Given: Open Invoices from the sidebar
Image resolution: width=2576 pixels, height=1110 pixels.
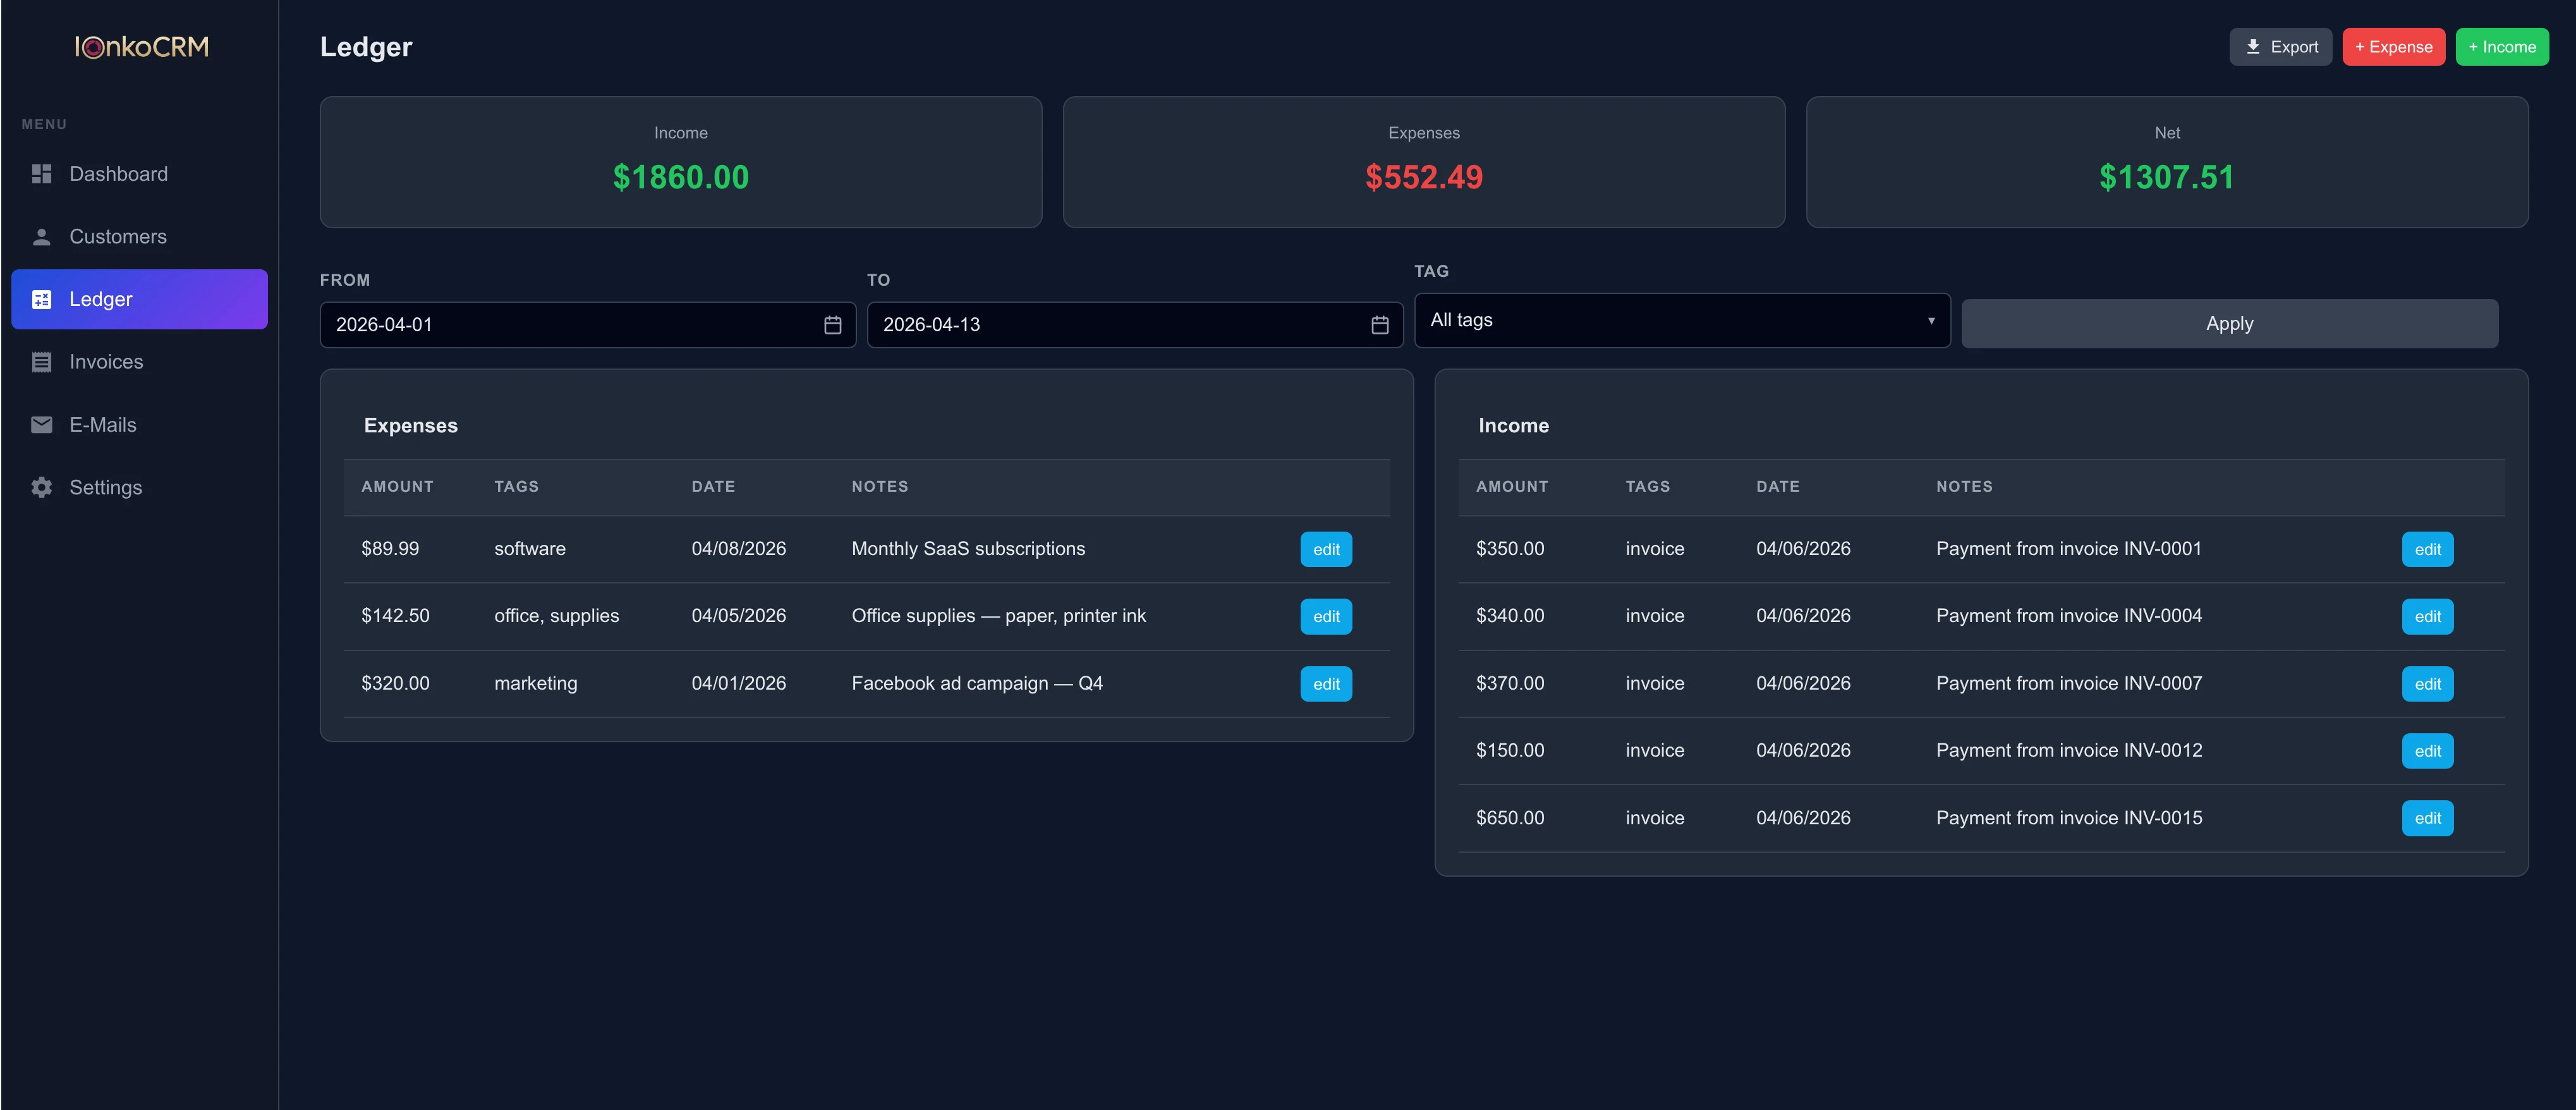Looking at the screenshot, I should click(139, 362).
